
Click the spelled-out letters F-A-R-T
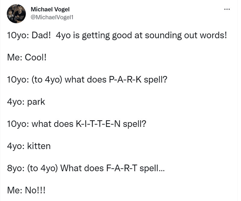point(122,168)
